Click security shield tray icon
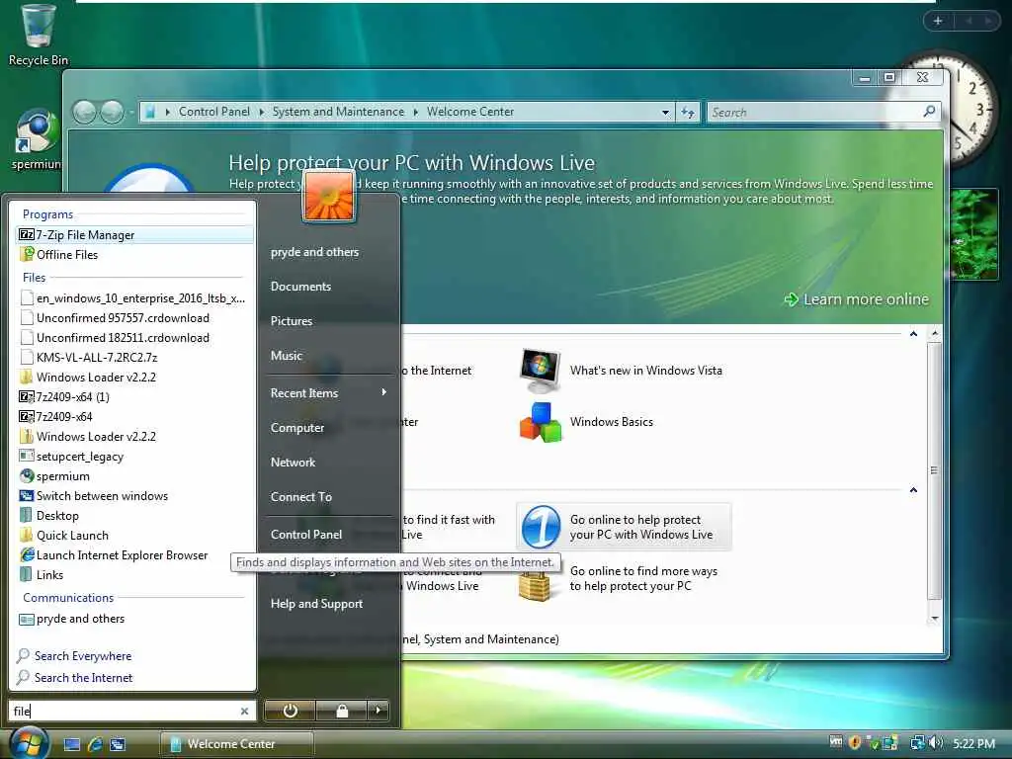Image resolution: width=1012 pixels, height=759 pixels. click(x=855, y=743)
